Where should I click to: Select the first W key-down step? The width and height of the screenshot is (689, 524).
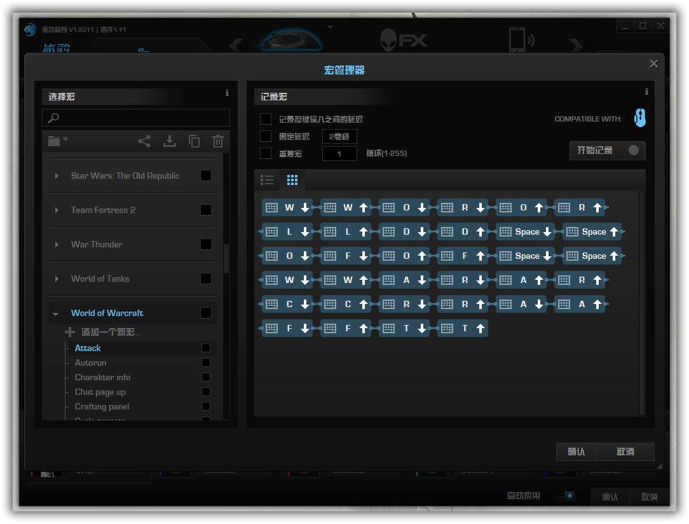click(x=287, y=207)
